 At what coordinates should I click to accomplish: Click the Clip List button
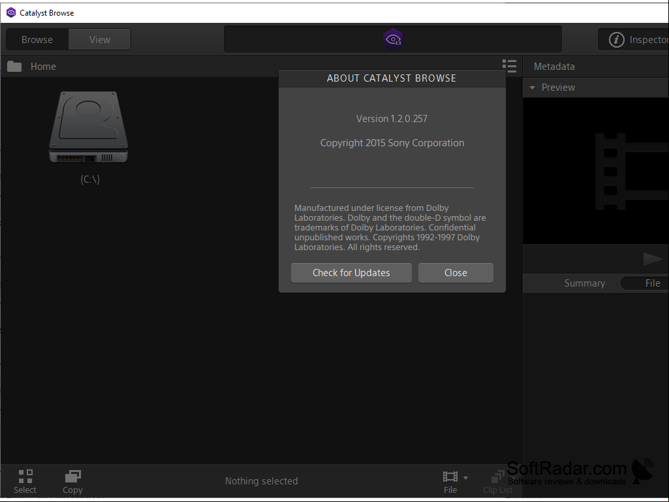point(498,482)
